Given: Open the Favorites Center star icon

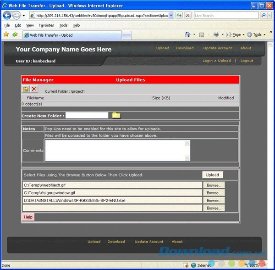Looking at the screenshot, I should (x=6, y=34).
